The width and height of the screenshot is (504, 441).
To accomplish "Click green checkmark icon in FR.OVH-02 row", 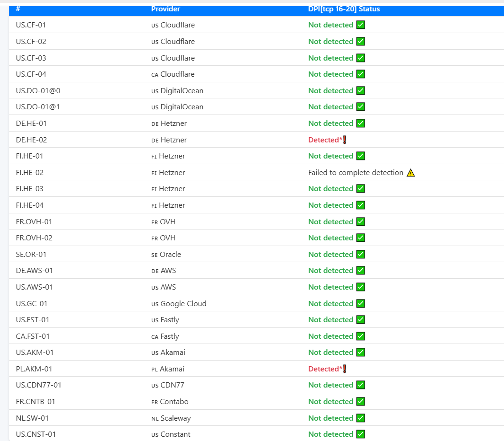I will 361,238.
